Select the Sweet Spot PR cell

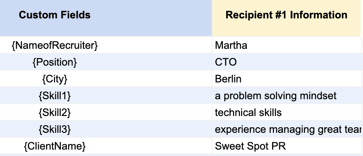pyautogui.click(x=287, y=146)
